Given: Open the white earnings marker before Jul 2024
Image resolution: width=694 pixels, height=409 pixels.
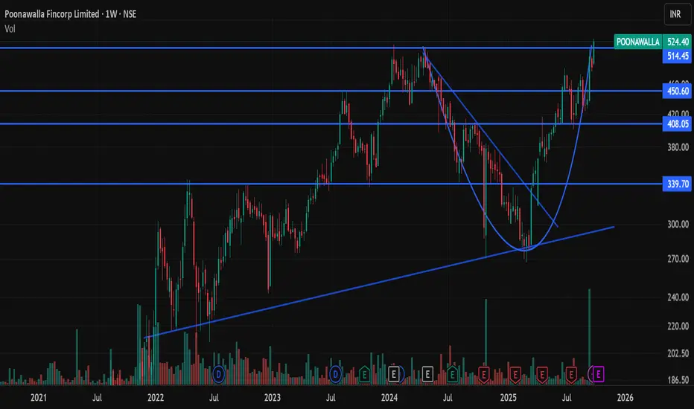Looking at the screenshot, I should (x=427, y=375).
